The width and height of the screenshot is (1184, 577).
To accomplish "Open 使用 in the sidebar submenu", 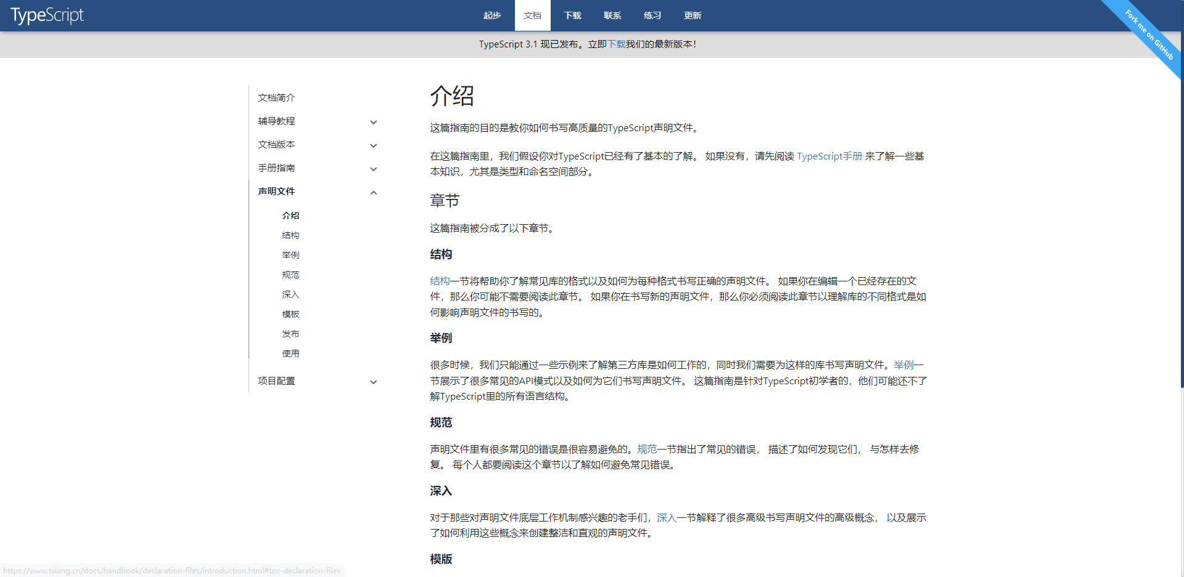I will tap(290, 353).
